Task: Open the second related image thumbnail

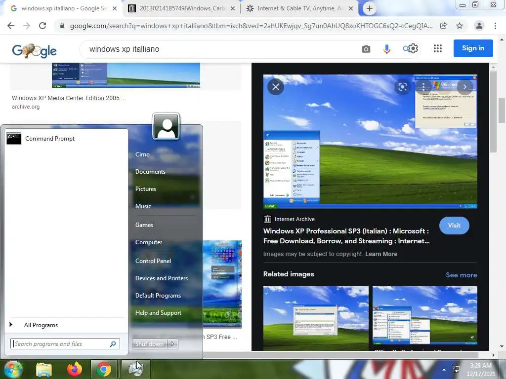Action: (x=424, y=315)
